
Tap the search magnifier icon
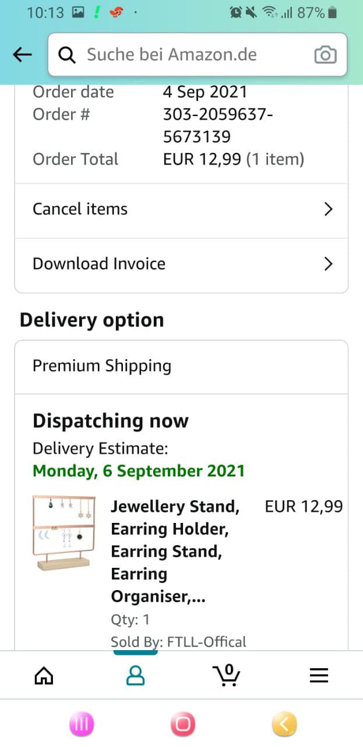pyautogui.click(x=68, y=55)
